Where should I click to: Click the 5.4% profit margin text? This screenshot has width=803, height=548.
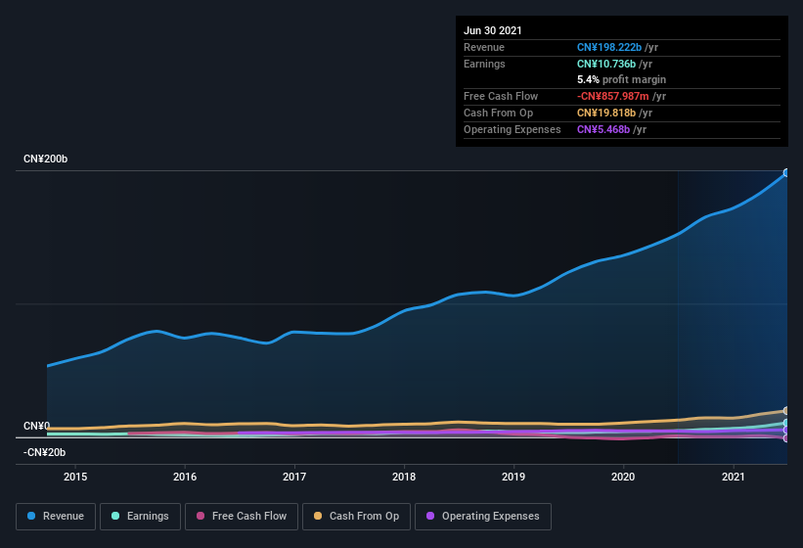622,79
